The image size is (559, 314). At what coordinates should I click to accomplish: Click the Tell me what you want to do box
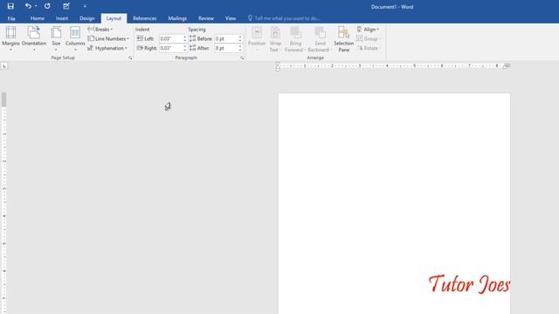(x=284, y=18)
